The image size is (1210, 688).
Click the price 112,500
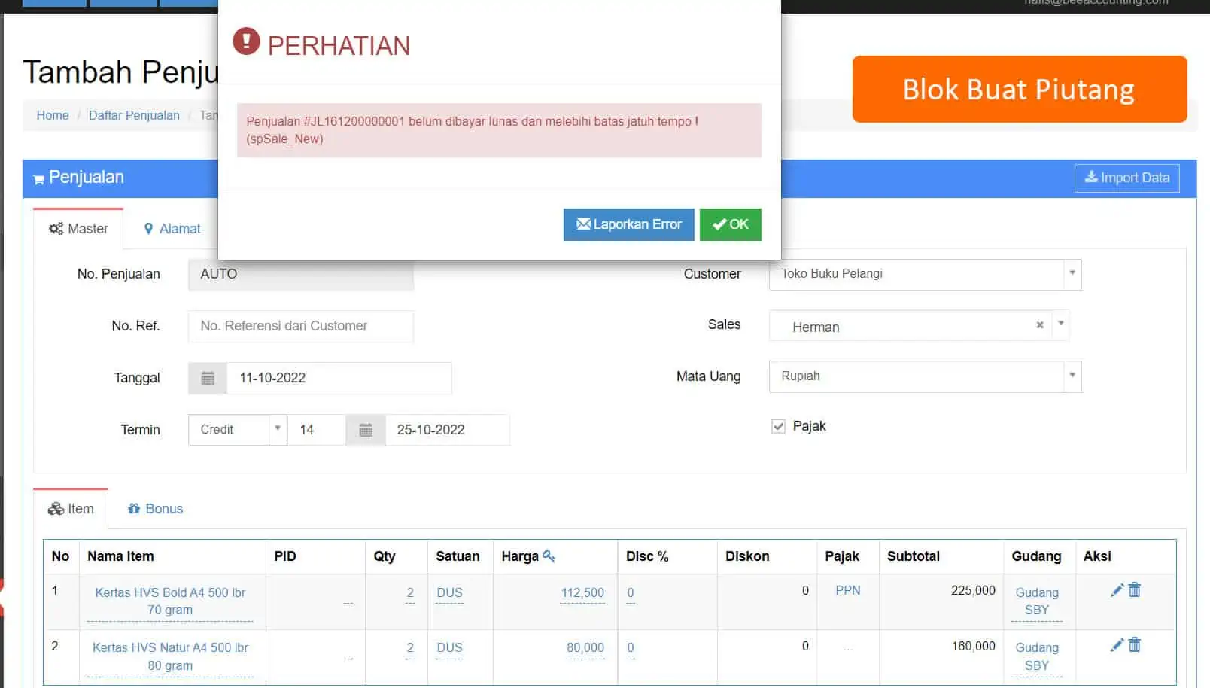[x=582, y=593]
